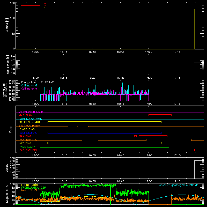The width and height of the screenshot is (207, 207).
Task: Click the SAA_FLAG label
Action: 25,136
